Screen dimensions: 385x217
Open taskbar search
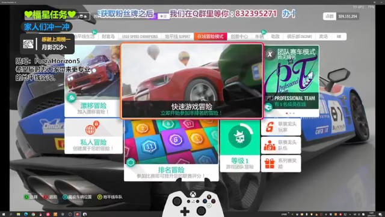11,215
